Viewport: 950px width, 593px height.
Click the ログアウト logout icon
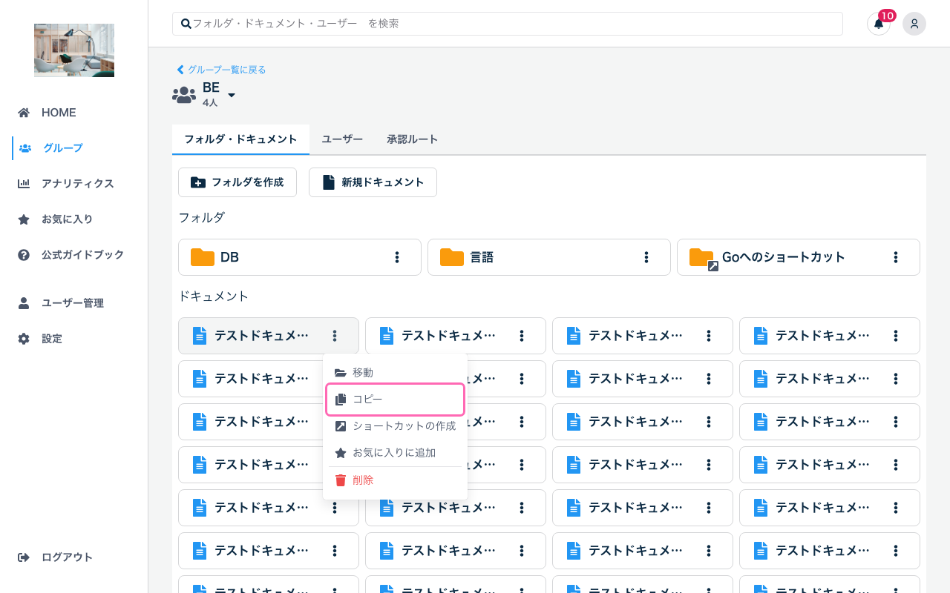[25, 557]
